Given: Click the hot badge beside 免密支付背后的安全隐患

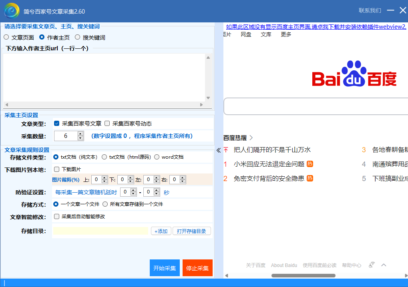Looking at the screenshot, I should [310, 178].
